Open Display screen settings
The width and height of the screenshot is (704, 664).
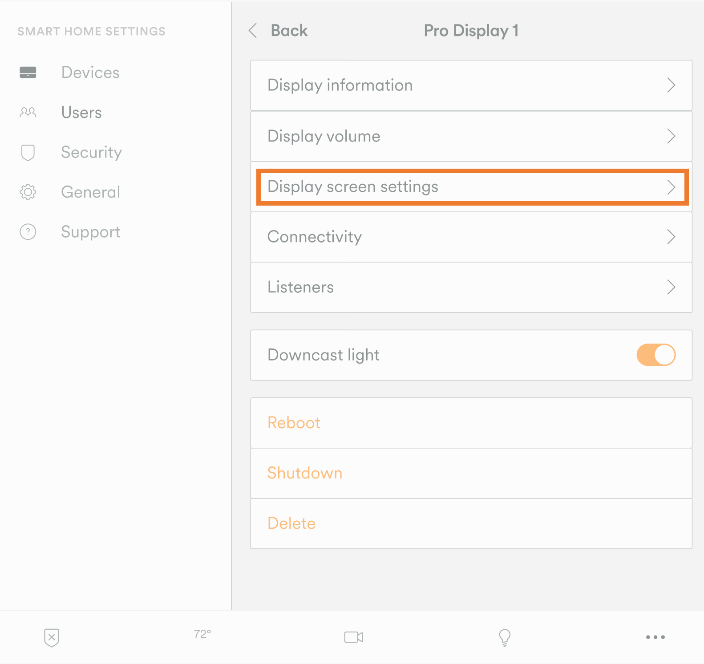tap(472, 187)
